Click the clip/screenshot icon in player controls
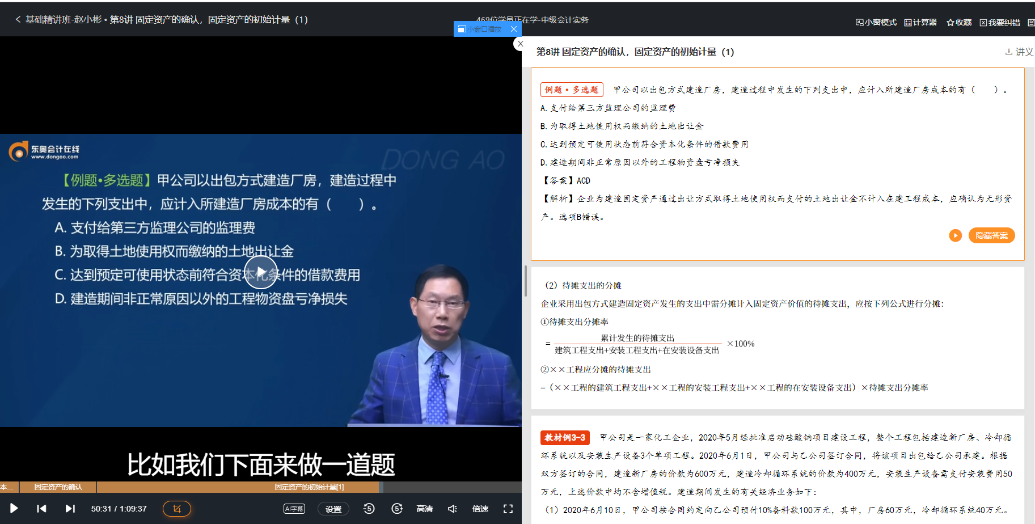The width and height of the screenshot is (1035, 524). [176, 509]
